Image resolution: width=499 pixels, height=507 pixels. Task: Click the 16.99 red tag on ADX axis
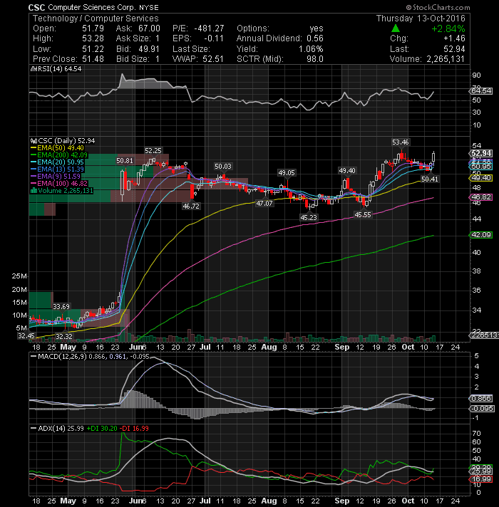481,479
